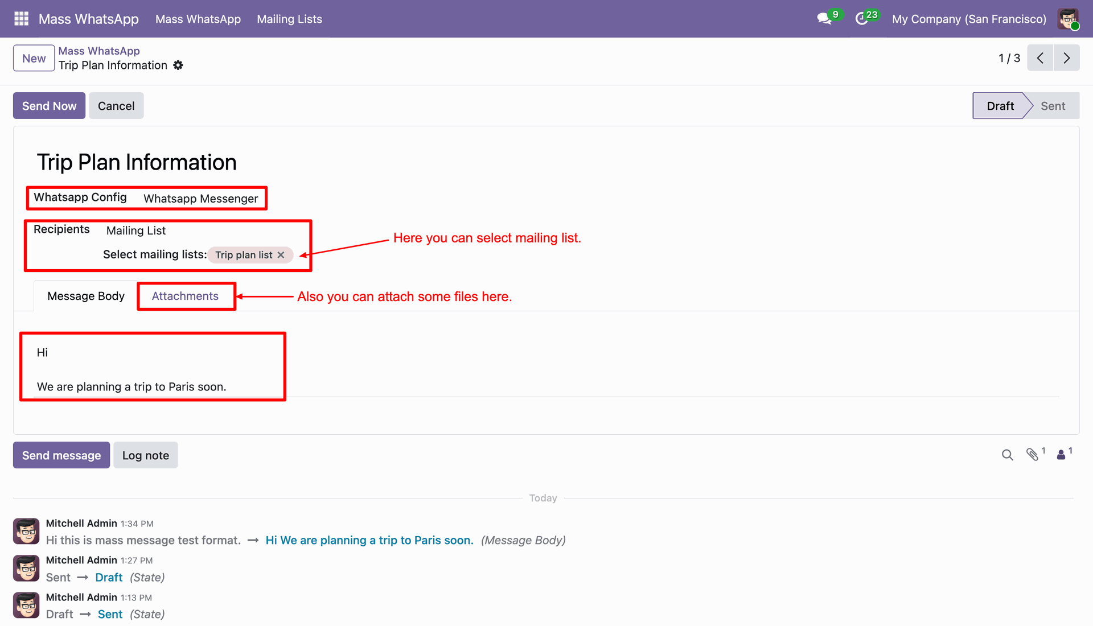Select the Draft status stage
The height and width of the screenshot is (626, 1093).
[x=1000, y=106]
